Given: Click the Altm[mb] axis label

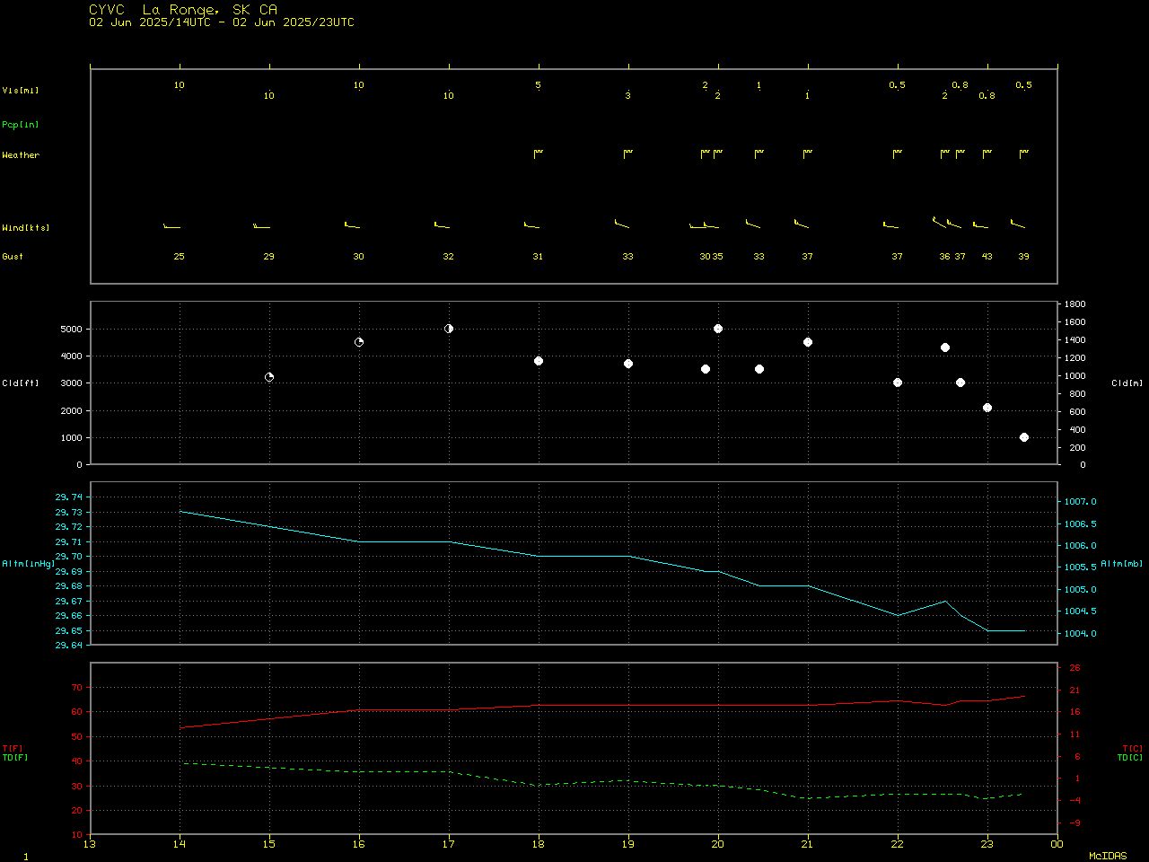Looking at the screenshot, I should point(1122,564).
